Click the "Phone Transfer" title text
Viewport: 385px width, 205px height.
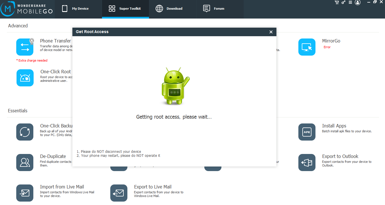(x=56, y=41)
